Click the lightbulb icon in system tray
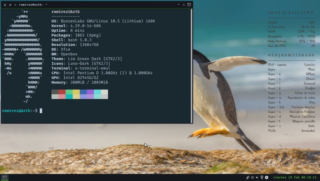Viewport: 320px width, 181px height. click(x=262, y=177)
